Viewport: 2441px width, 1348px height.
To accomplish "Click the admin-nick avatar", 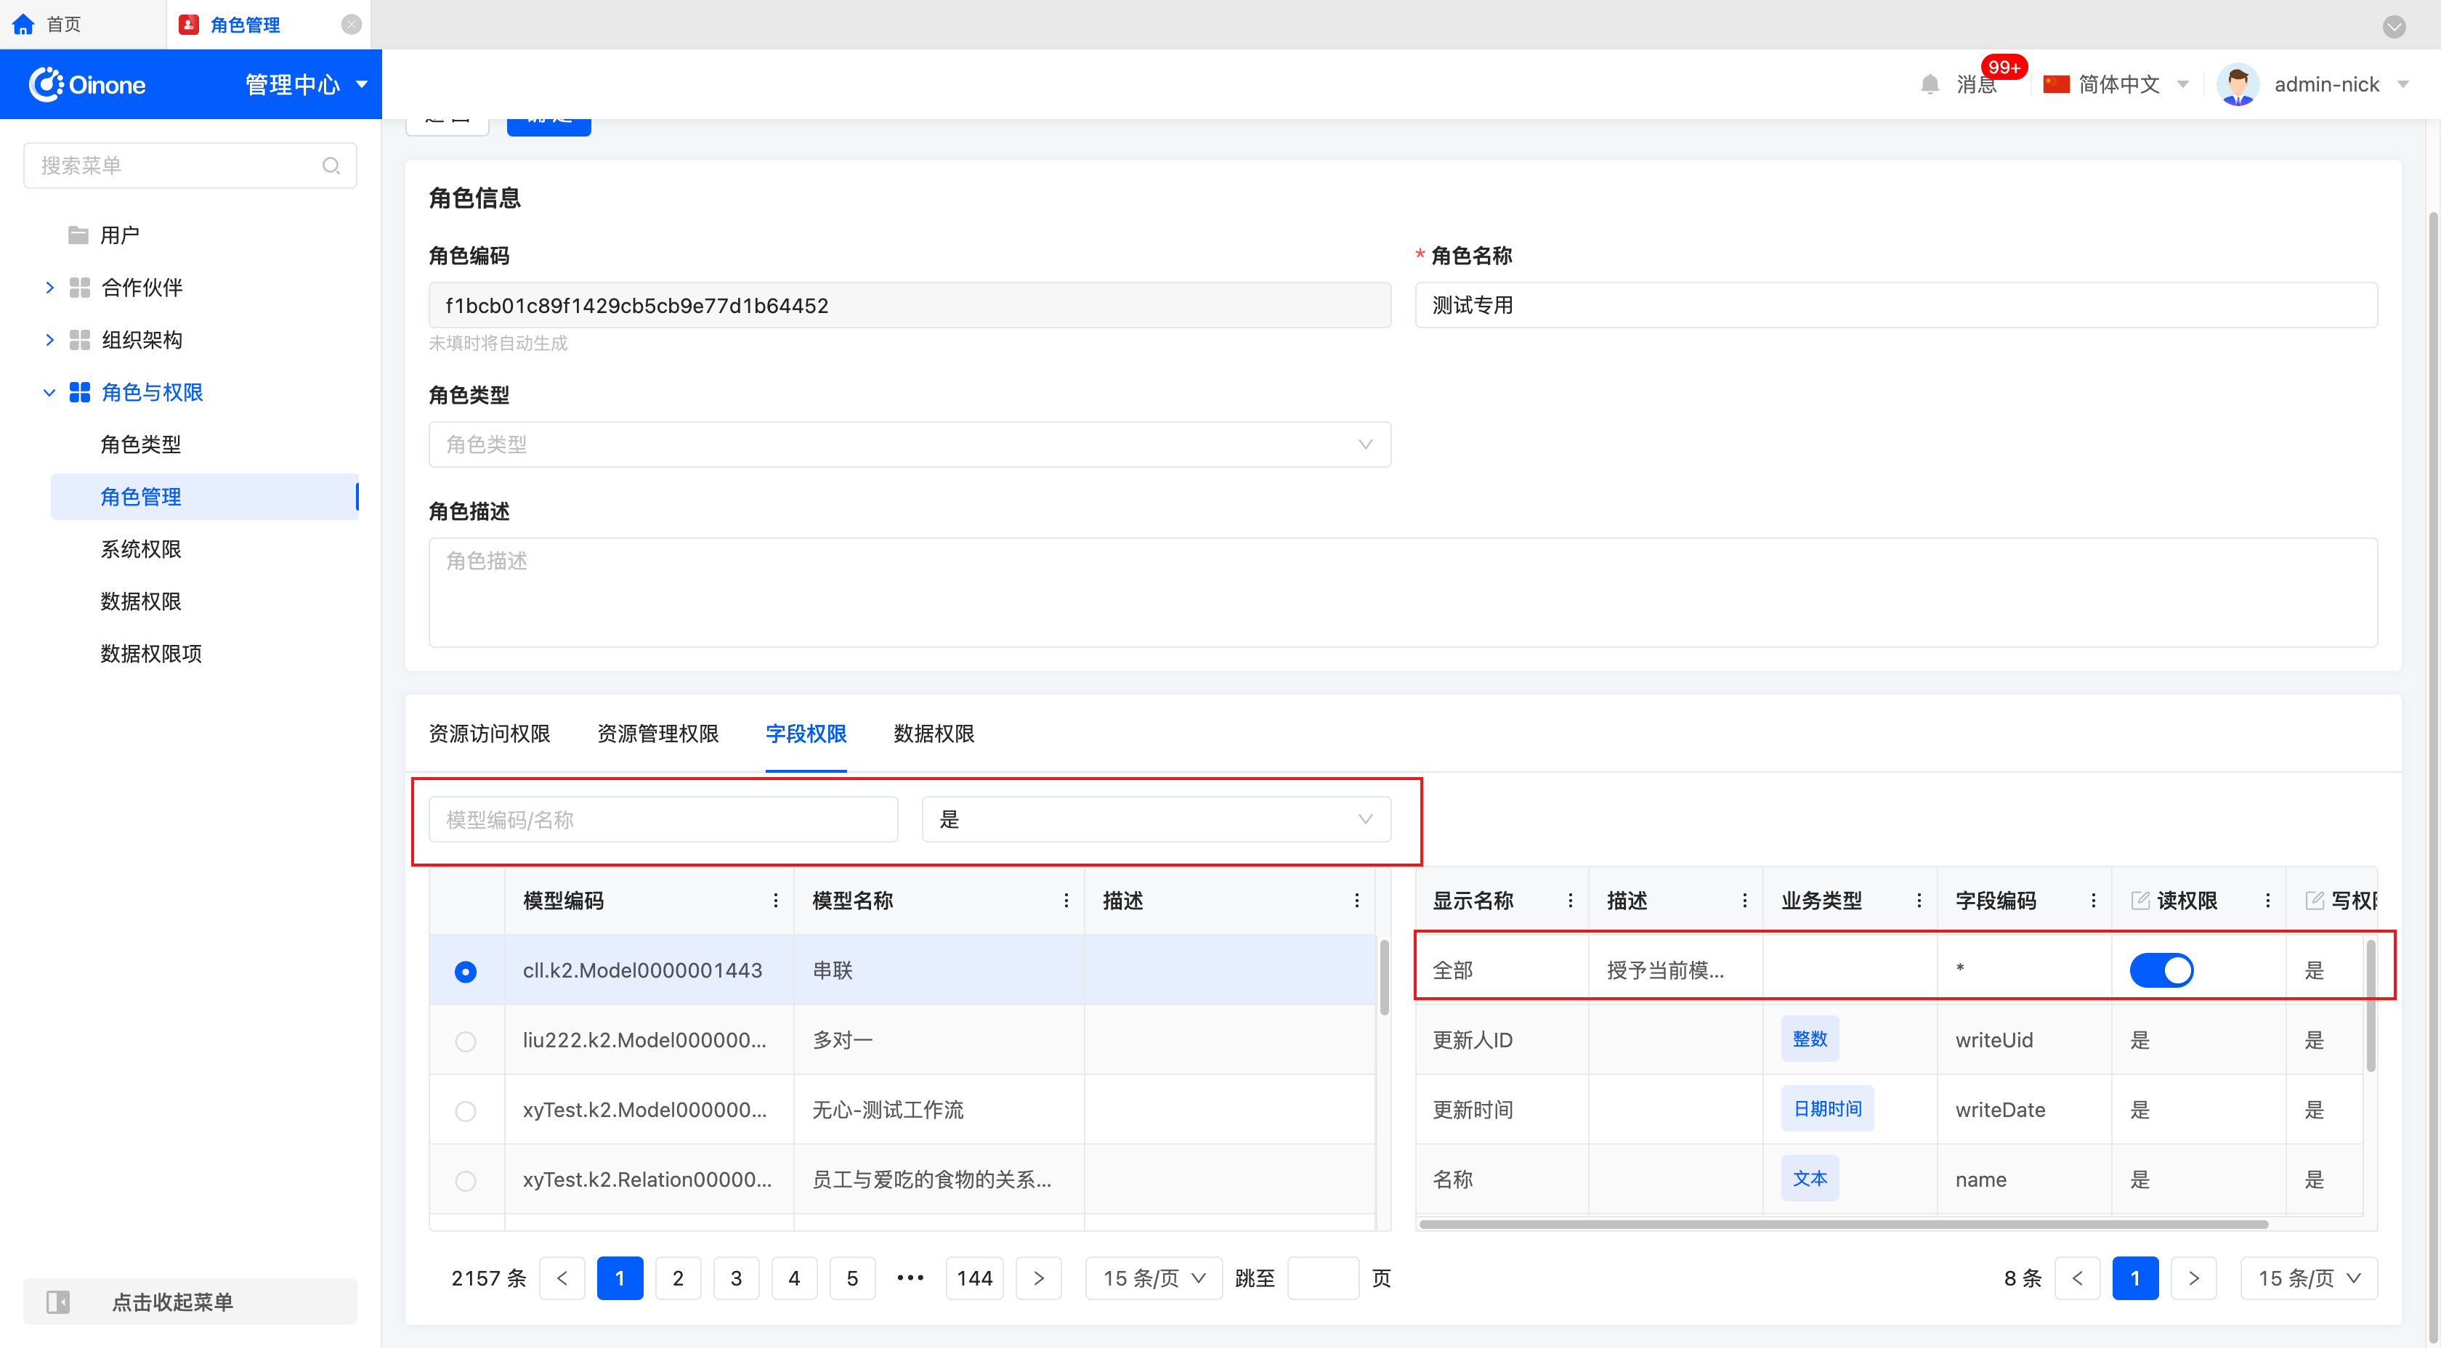I will click(x=2238, y=84).
